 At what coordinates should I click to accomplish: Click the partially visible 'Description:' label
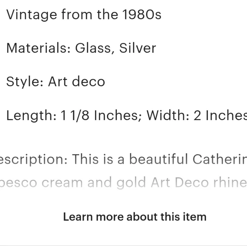(34, 159)
